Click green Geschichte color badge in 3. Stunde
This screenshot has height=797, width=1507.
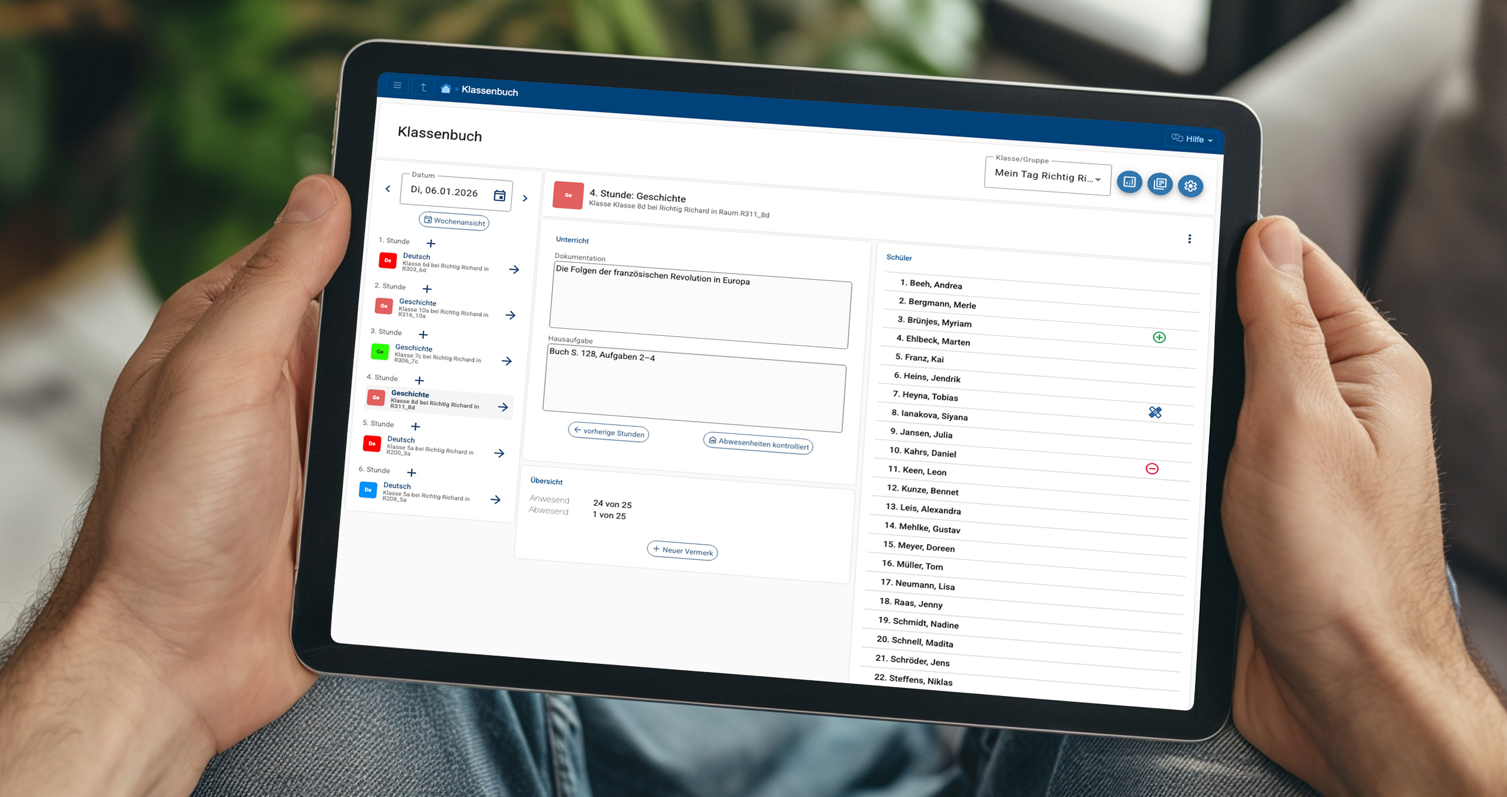(380, 351)
